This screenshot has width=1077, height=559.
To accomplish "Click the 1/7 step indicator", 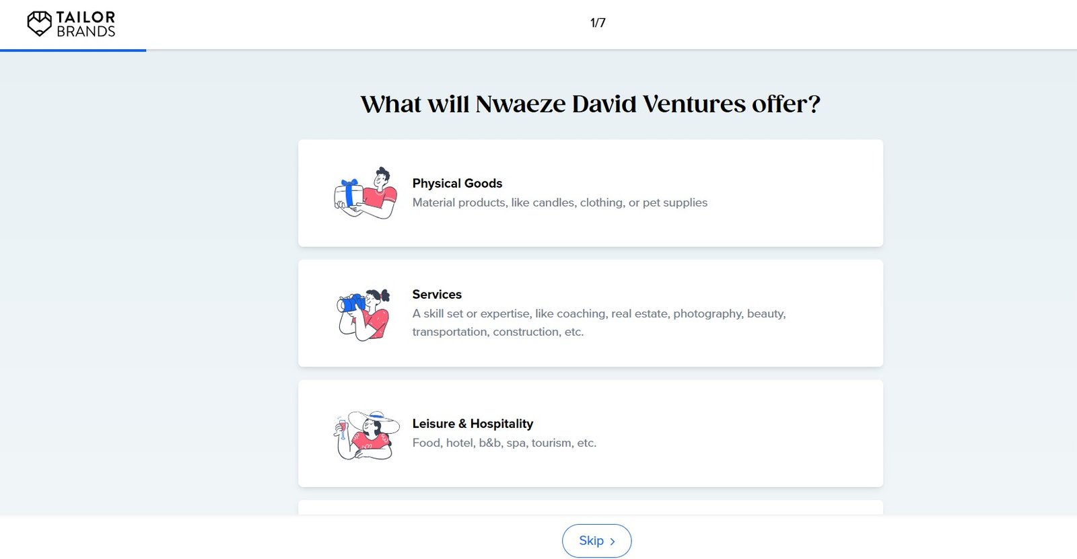I will [x=598, y=23].
